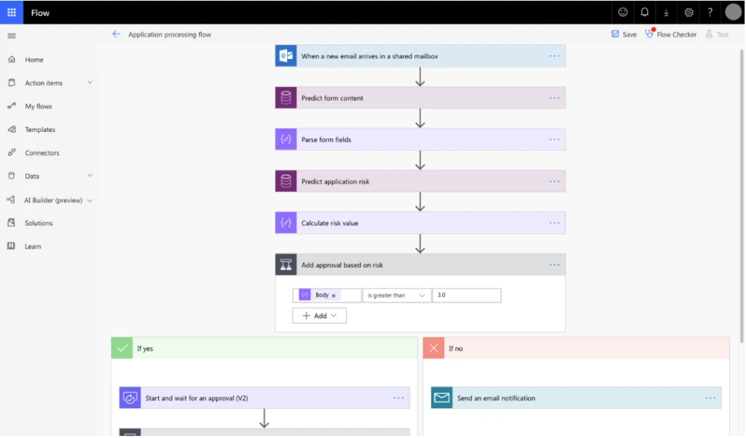The image size is (746, 438).
Task: Open the app launcher waffle icon
Action: point(11,12)
